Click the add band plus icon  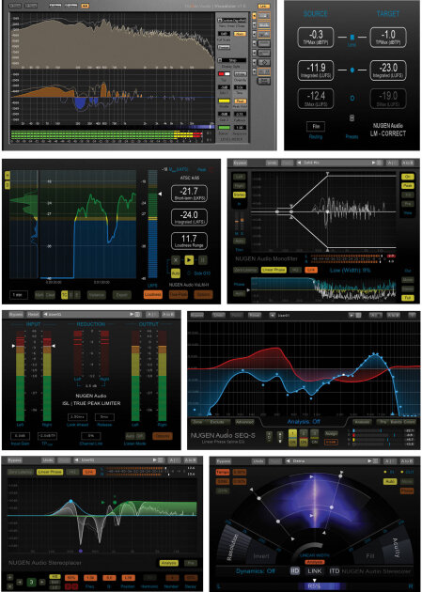9,577
